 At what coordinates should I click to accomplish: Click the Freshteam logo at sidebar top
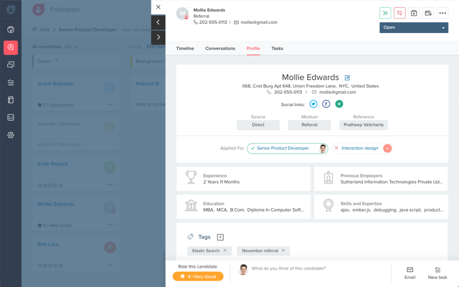coord(11,10)
